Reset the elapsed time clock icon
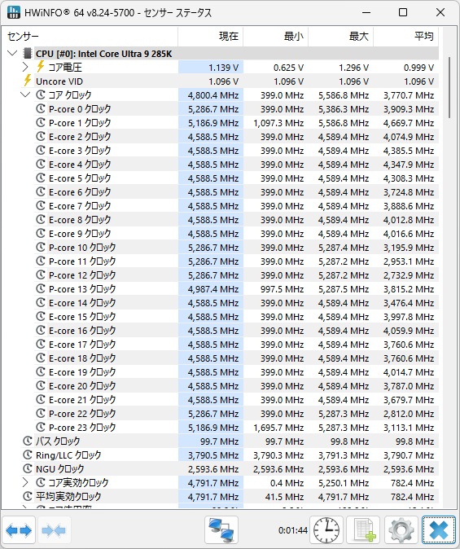The height and width of the screenshot is (549, 460). (326, 530)
